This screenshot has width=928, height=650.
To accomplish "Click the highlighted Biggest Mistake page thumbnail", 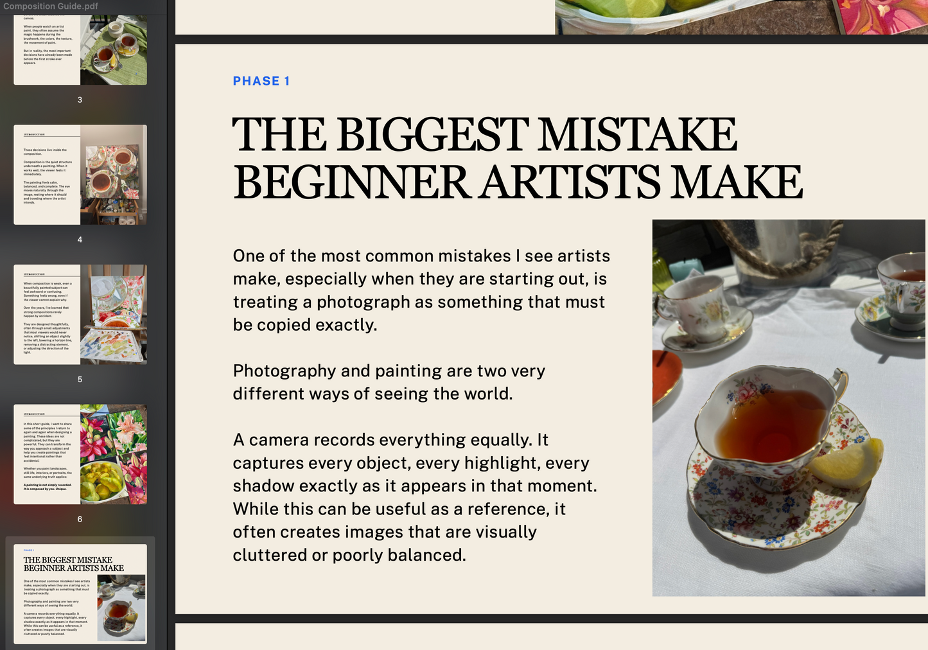I will [80, 594].
